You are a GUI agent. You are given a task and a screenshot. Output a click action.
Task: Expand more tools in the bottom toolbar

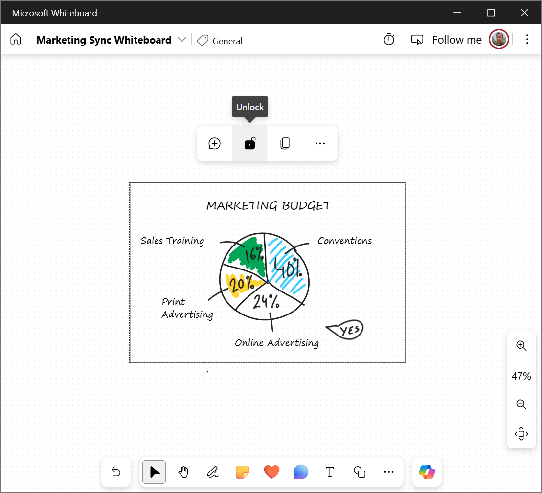point(389,472)
